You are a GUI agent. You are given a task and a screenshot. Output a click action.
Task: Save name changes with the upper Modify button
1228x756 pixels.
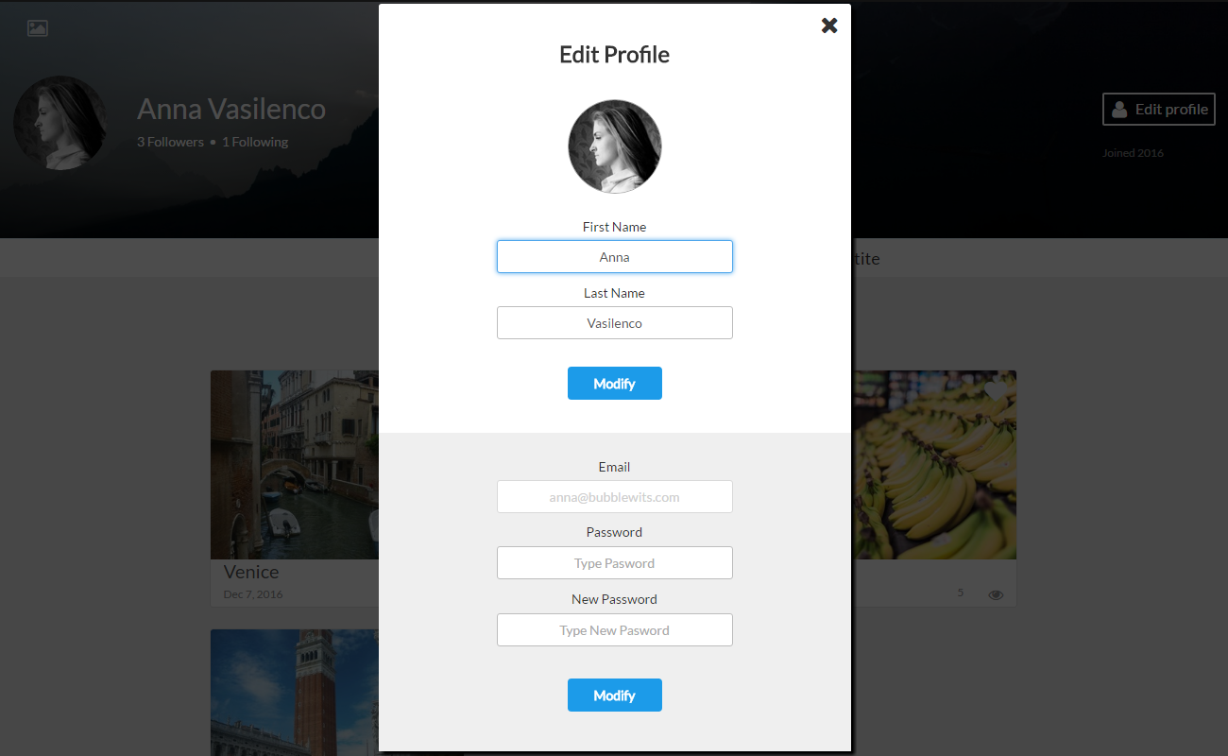(615, 384)
